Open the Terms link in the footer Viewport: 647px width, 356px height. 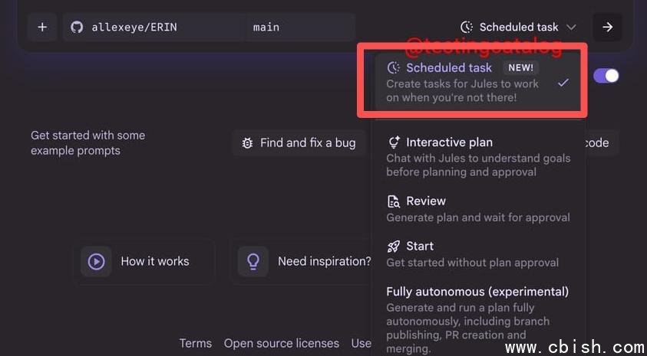[195, 343]
